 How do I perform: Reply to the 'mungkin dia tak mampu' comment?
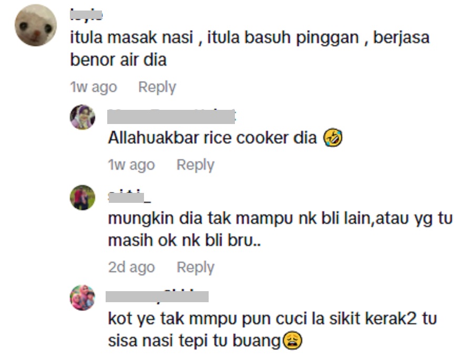click(x=195, y=267)
